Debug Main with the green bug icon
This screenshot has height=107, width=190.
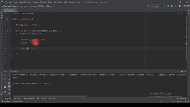pos(168,6)
